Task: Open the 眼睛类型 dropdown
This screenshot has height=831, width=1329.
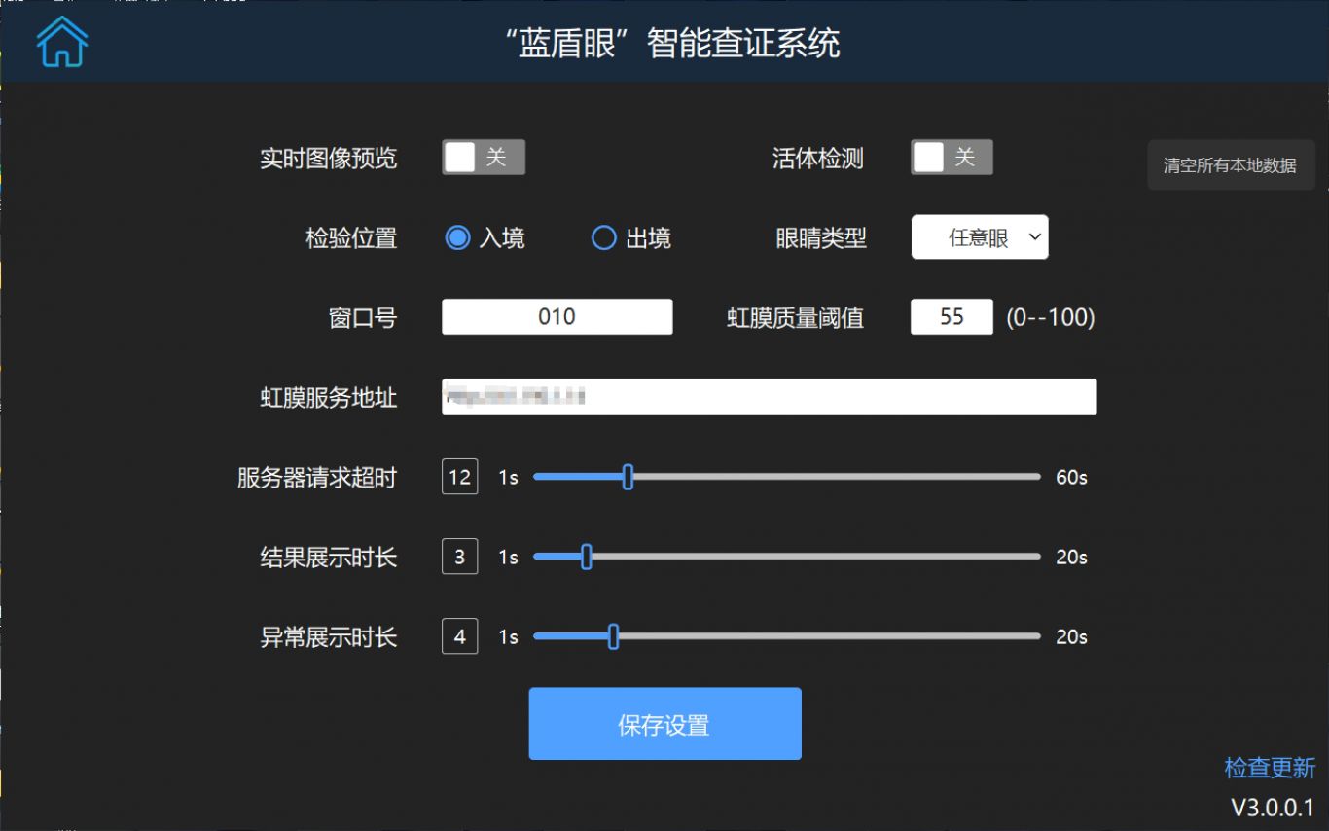Action: point(980,237)
